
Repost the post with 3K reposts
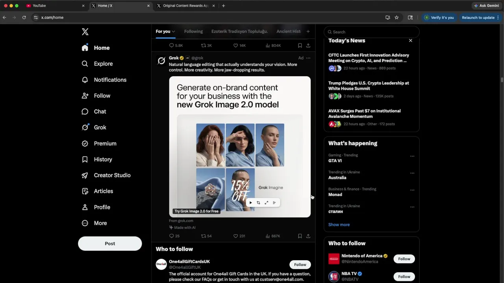(206, 45)
